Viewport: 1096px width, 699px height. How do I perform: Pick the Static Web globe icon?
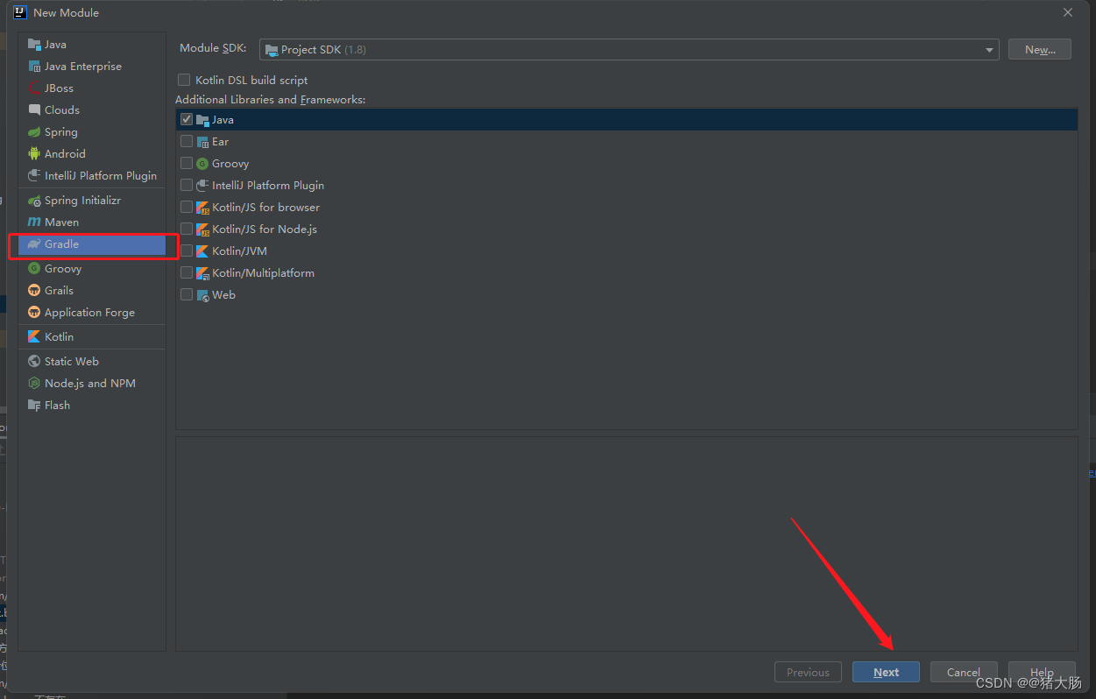tap(34, 362)
